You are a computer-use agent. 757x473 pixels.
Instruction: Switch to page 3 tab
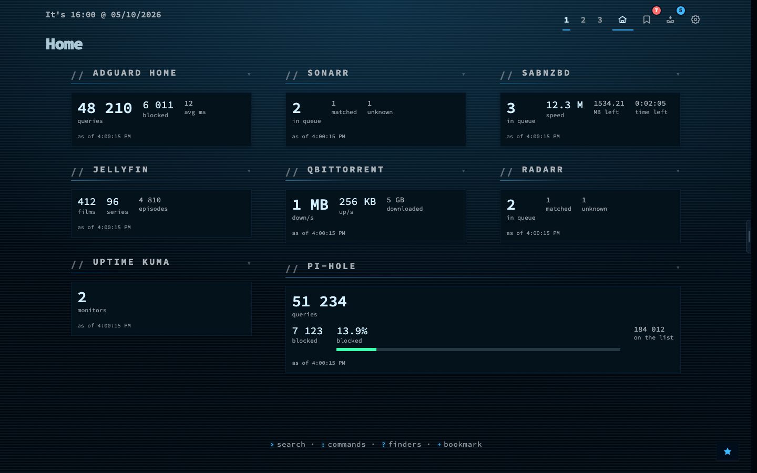pyautogui.click(x=600, y=20)
